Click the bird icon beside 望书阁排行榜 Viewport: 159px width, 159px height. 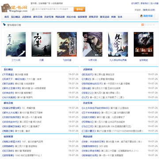click(4, 25)
